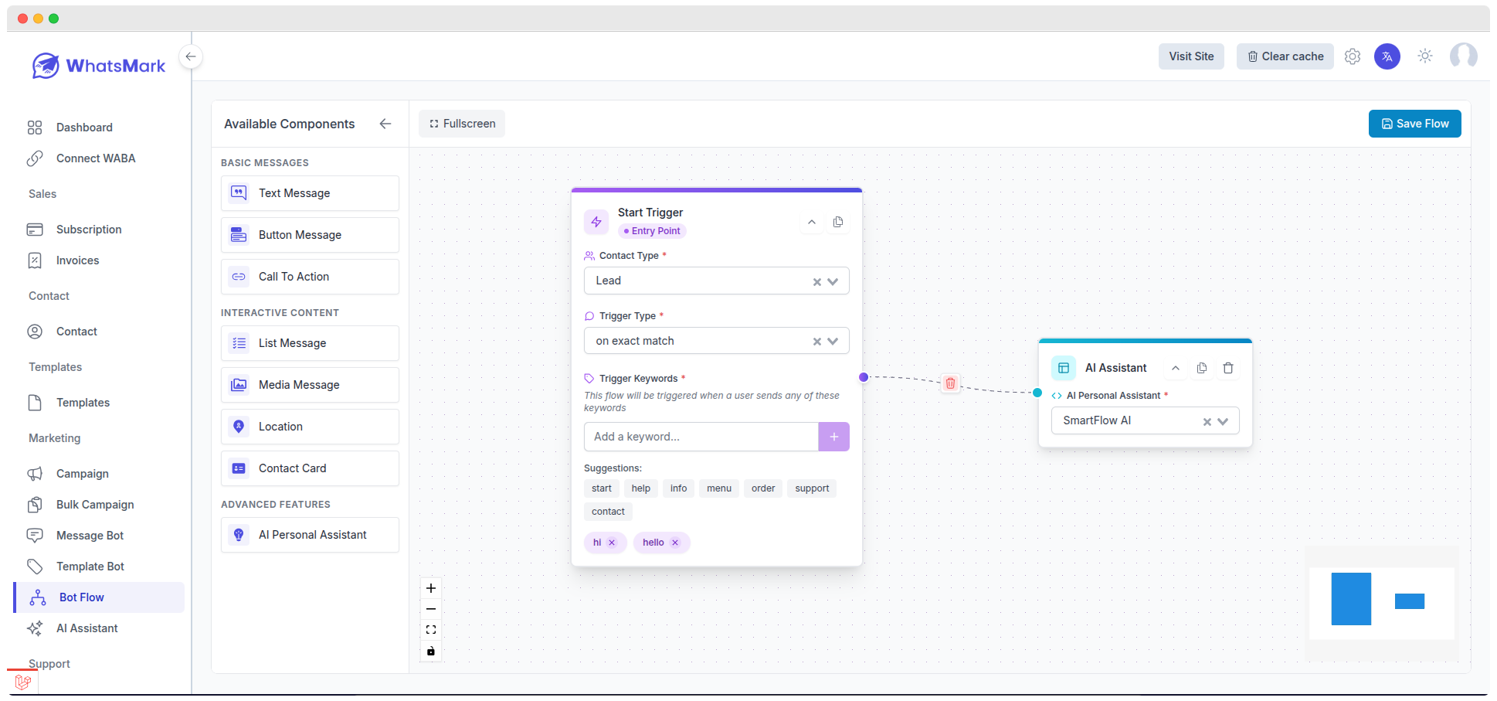Toggle canvas interactivity lock

coord(431,651)
